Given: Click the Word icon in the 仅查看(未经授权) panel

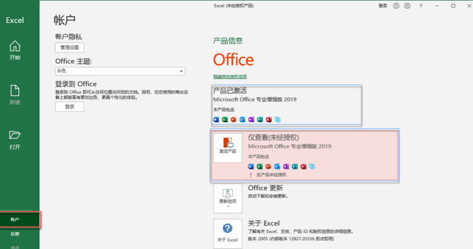Looking at the screenshot, I should click(x=251, y=167).
